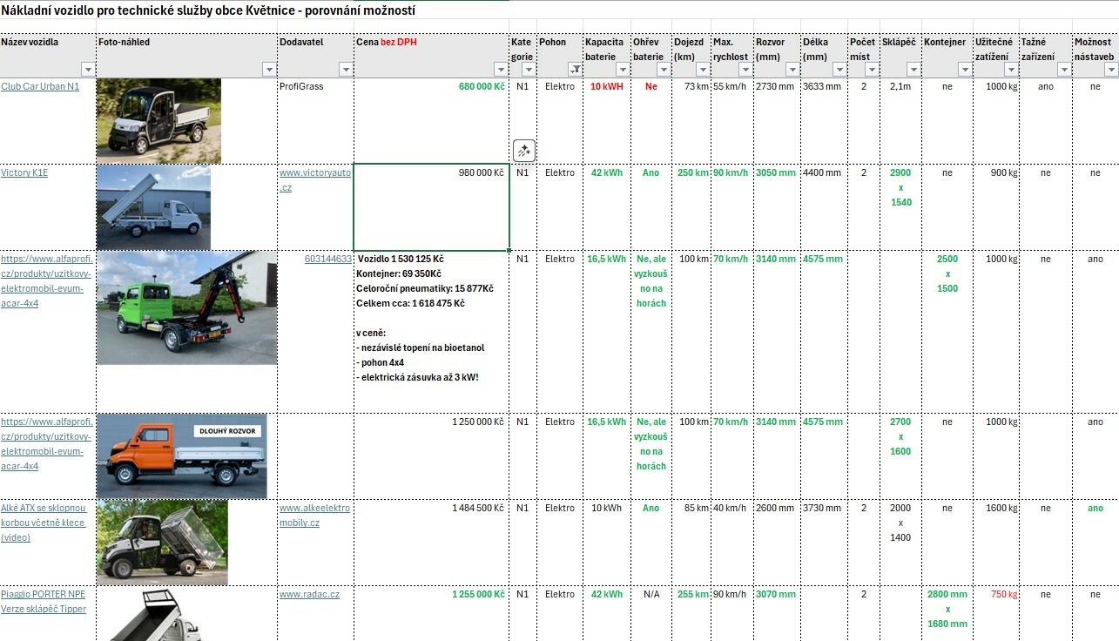
Task: Expand the Užitečné zatížení filter dropdown
Action: (1010, 70)
